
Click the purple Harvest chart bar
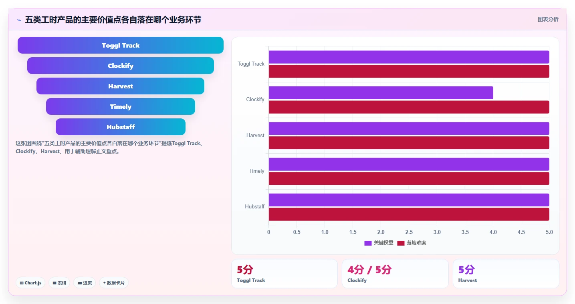point(409,128)
